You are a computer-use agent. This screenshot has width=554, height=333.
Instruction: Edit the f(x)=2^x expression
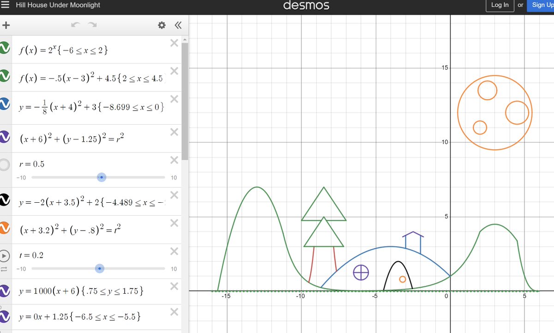(x=64, y=50)
